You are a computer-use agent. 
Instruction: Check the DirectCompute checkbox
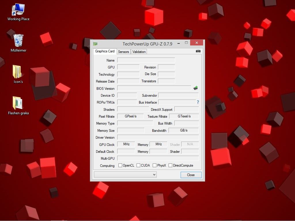[x=170, y=165]
